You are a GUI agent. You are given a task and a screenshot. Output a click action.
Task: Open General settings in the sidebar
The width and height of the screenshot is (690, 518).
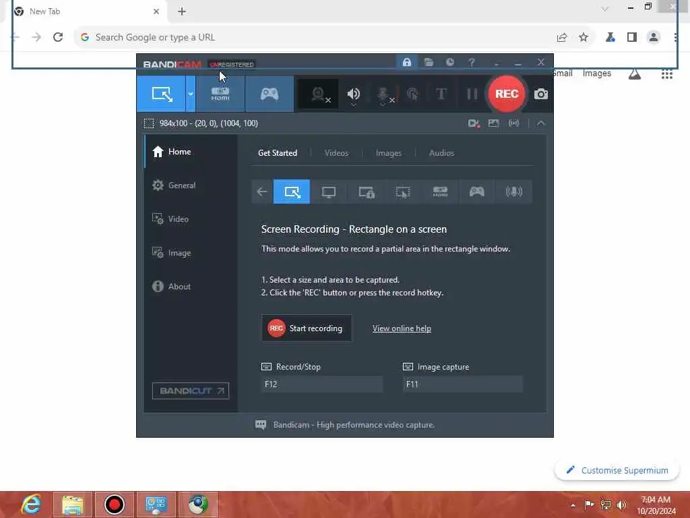191,185
